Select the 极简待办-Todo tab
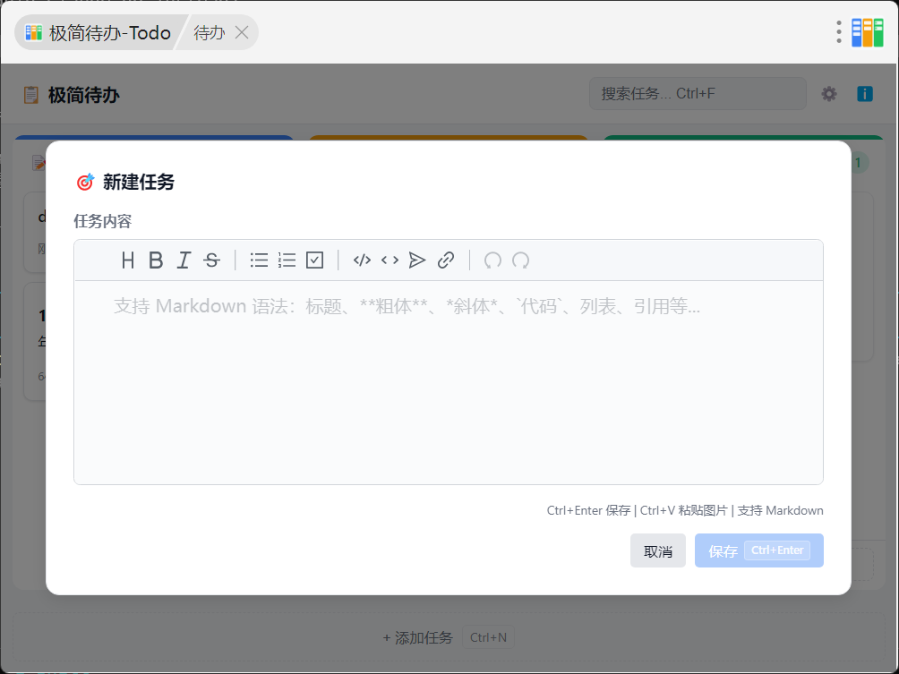This screenshot has height=674, width=899. pos(98,32)
